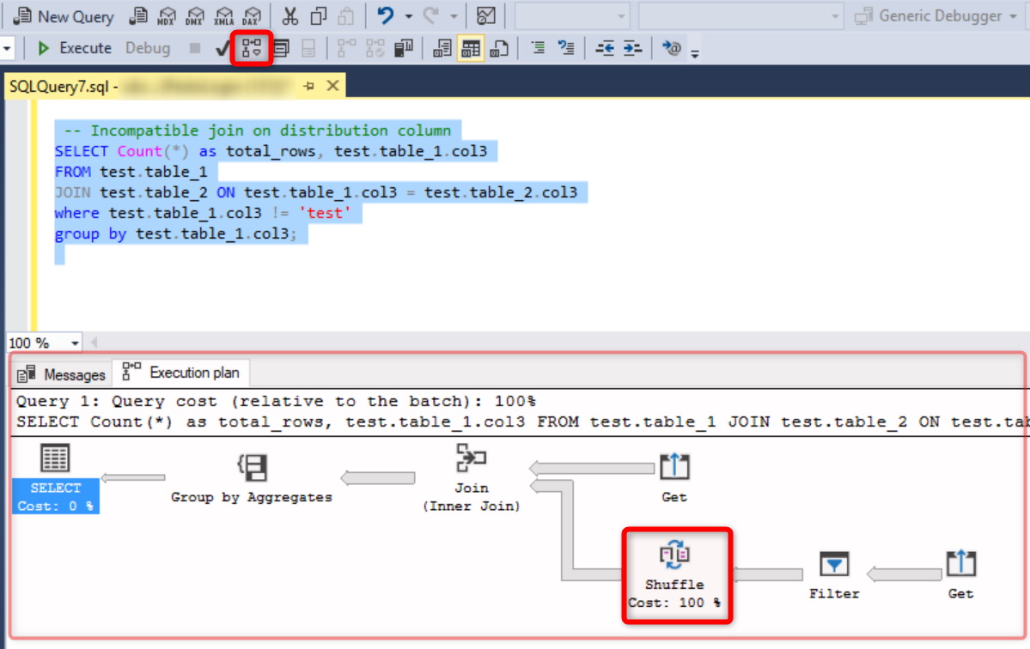Viewport: 1030px width, 649px height.
Task: Select the Cut icon on the toolbar
Action: (x=289, y=15)
